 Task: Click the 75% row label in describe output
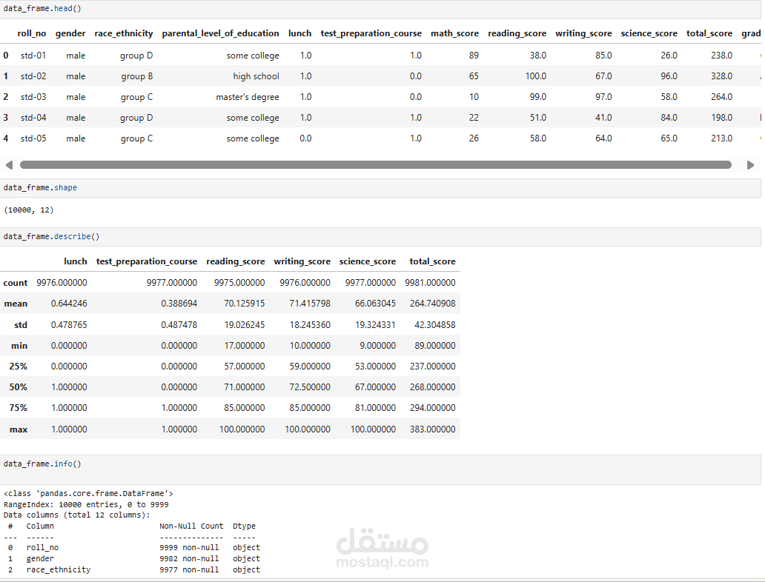(x=18, y=408)
